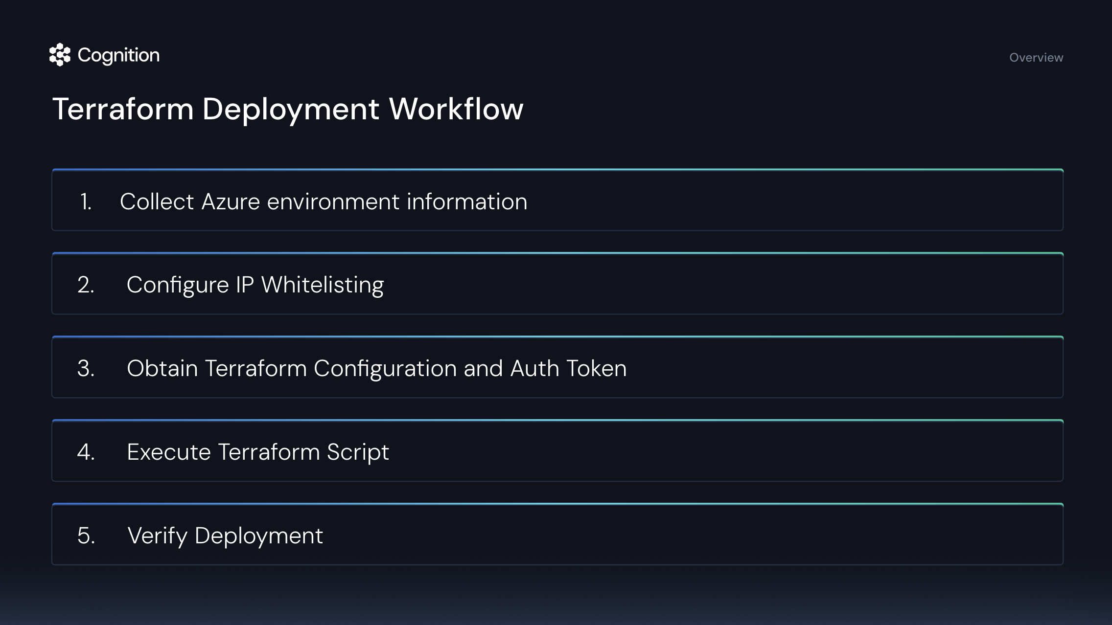Click the number 5. in fifth step
Image resolution: width=1112 pixels, height=625 pixels.
[x=86, y=536]
